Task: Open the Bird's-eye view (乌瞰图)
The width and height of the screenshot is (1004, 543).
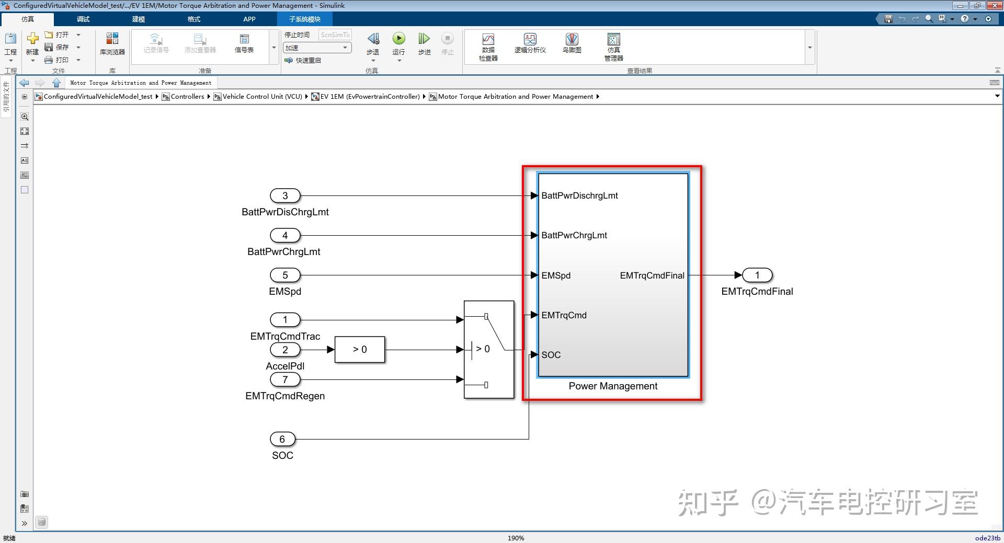Action: tap(571, 44)
